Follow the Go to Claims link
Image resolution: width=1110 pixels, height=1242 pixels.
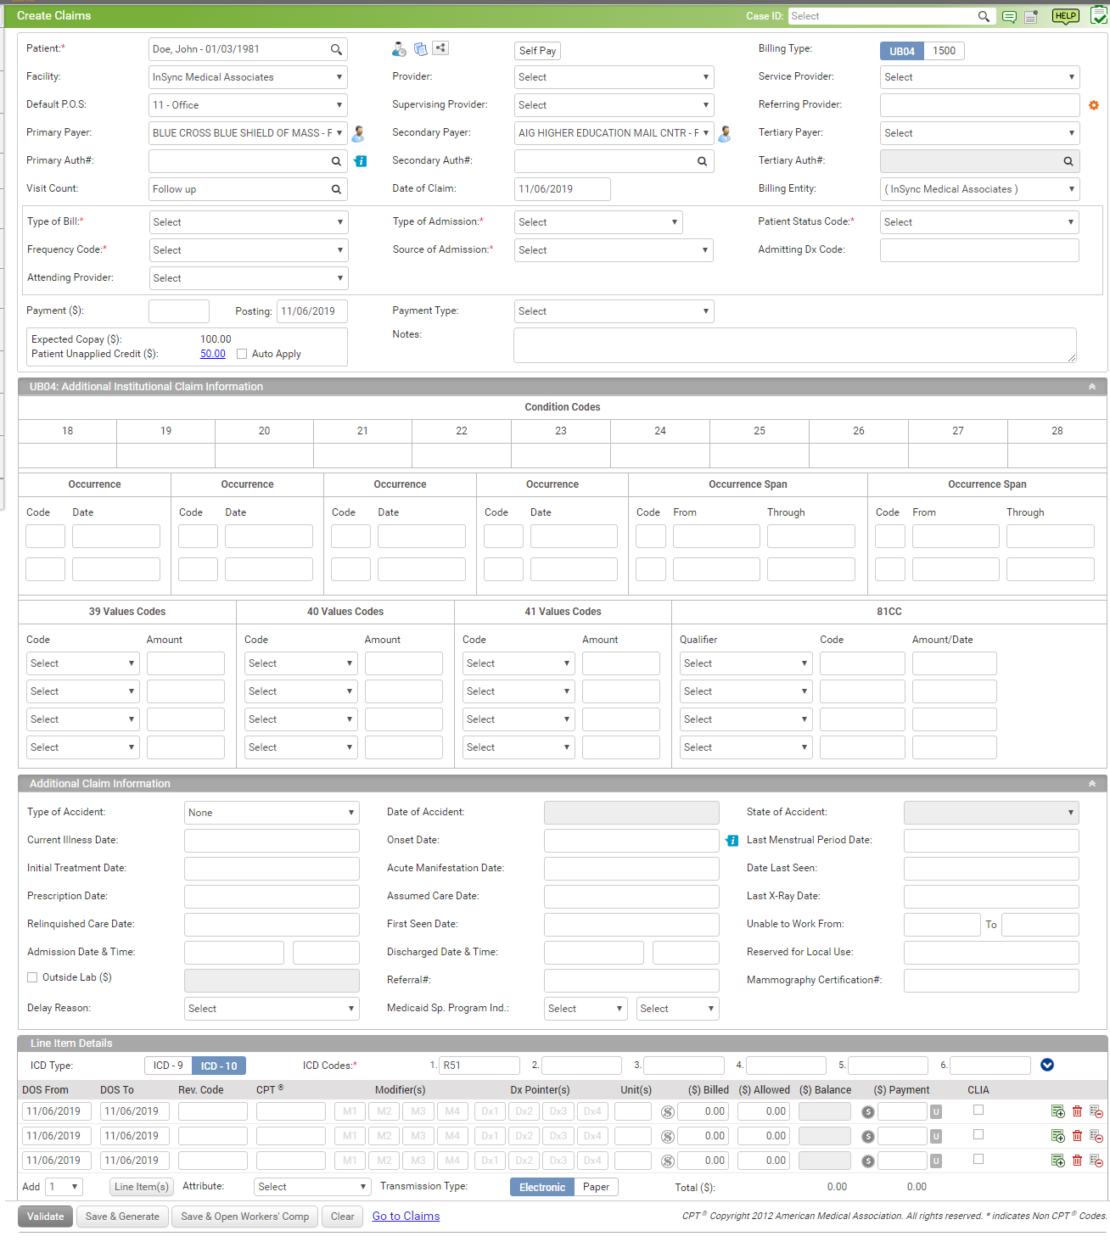(x=406, y=1217)
